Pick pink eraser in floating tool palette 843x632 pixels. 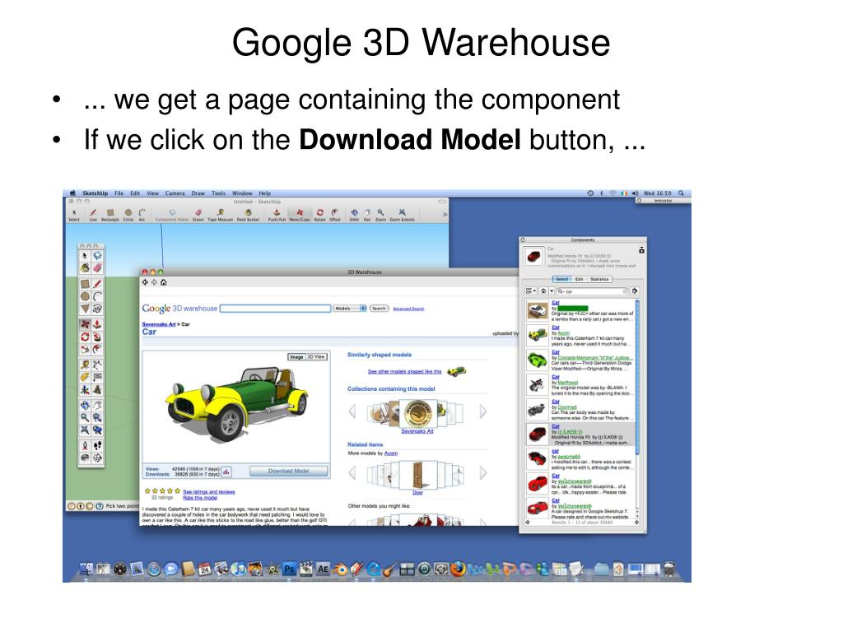tap(97, 267)
